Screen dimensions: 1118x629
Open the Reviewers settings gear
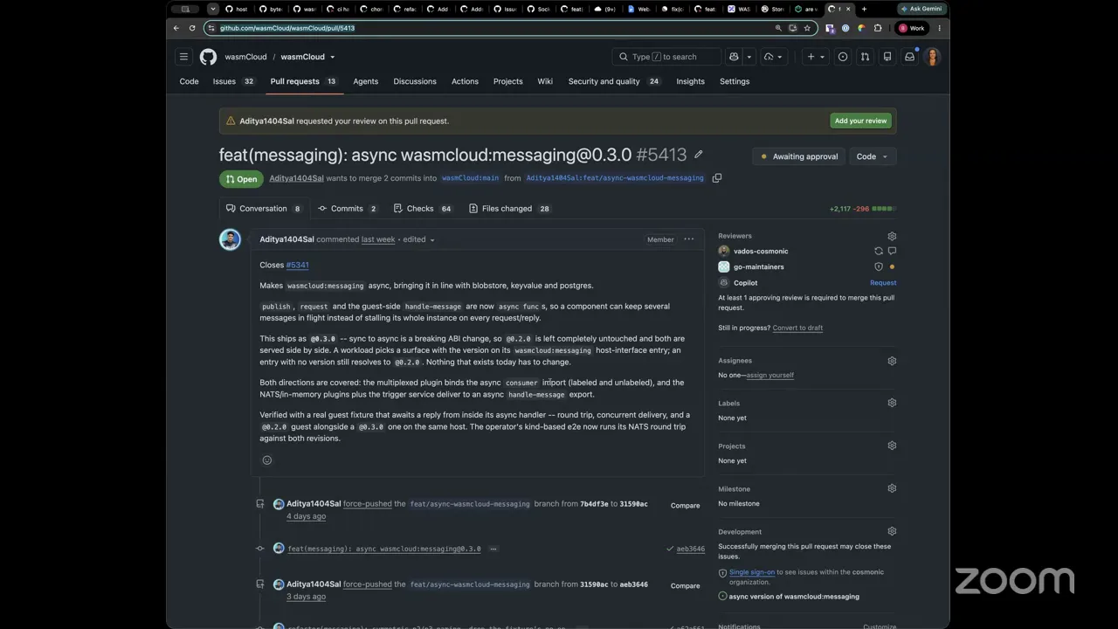click(x=892, y=236)
